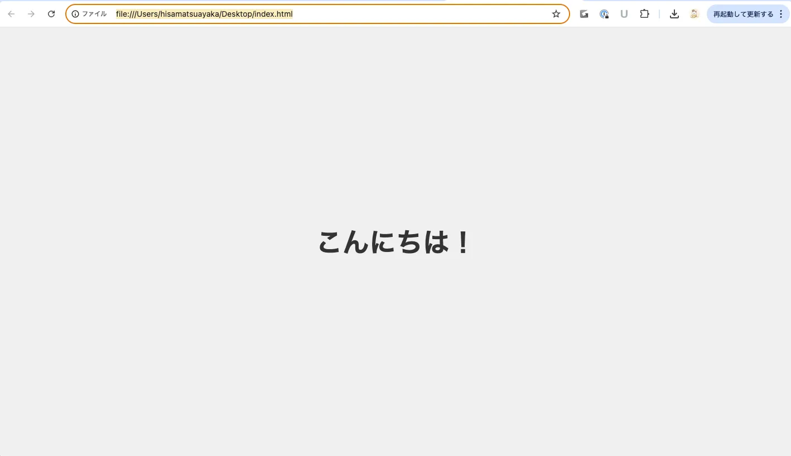Reload the index.html page
This screenshot has height=456, width=791.
(51, 14)
